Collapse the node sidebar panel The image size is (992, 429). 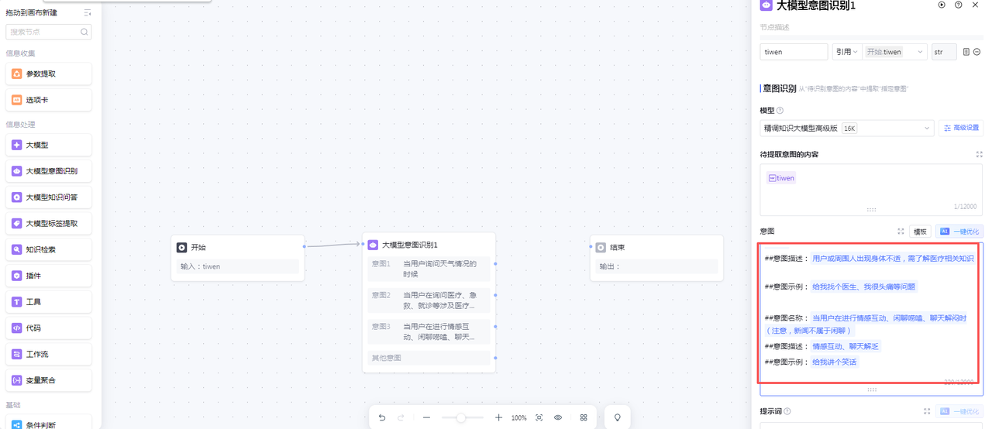[x=88, y=13]
